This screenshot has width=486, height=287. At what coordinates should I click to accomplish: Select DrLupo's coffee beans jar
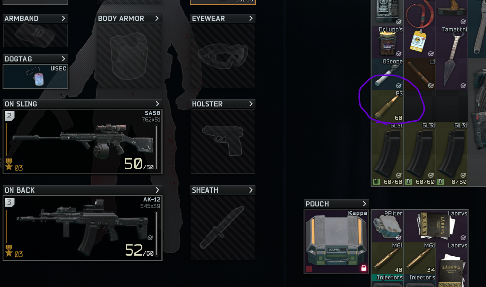coord(388,42)
